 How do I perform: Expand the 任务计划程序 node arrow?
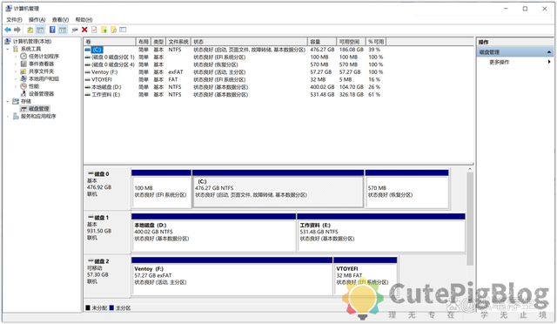coord(16,57)
